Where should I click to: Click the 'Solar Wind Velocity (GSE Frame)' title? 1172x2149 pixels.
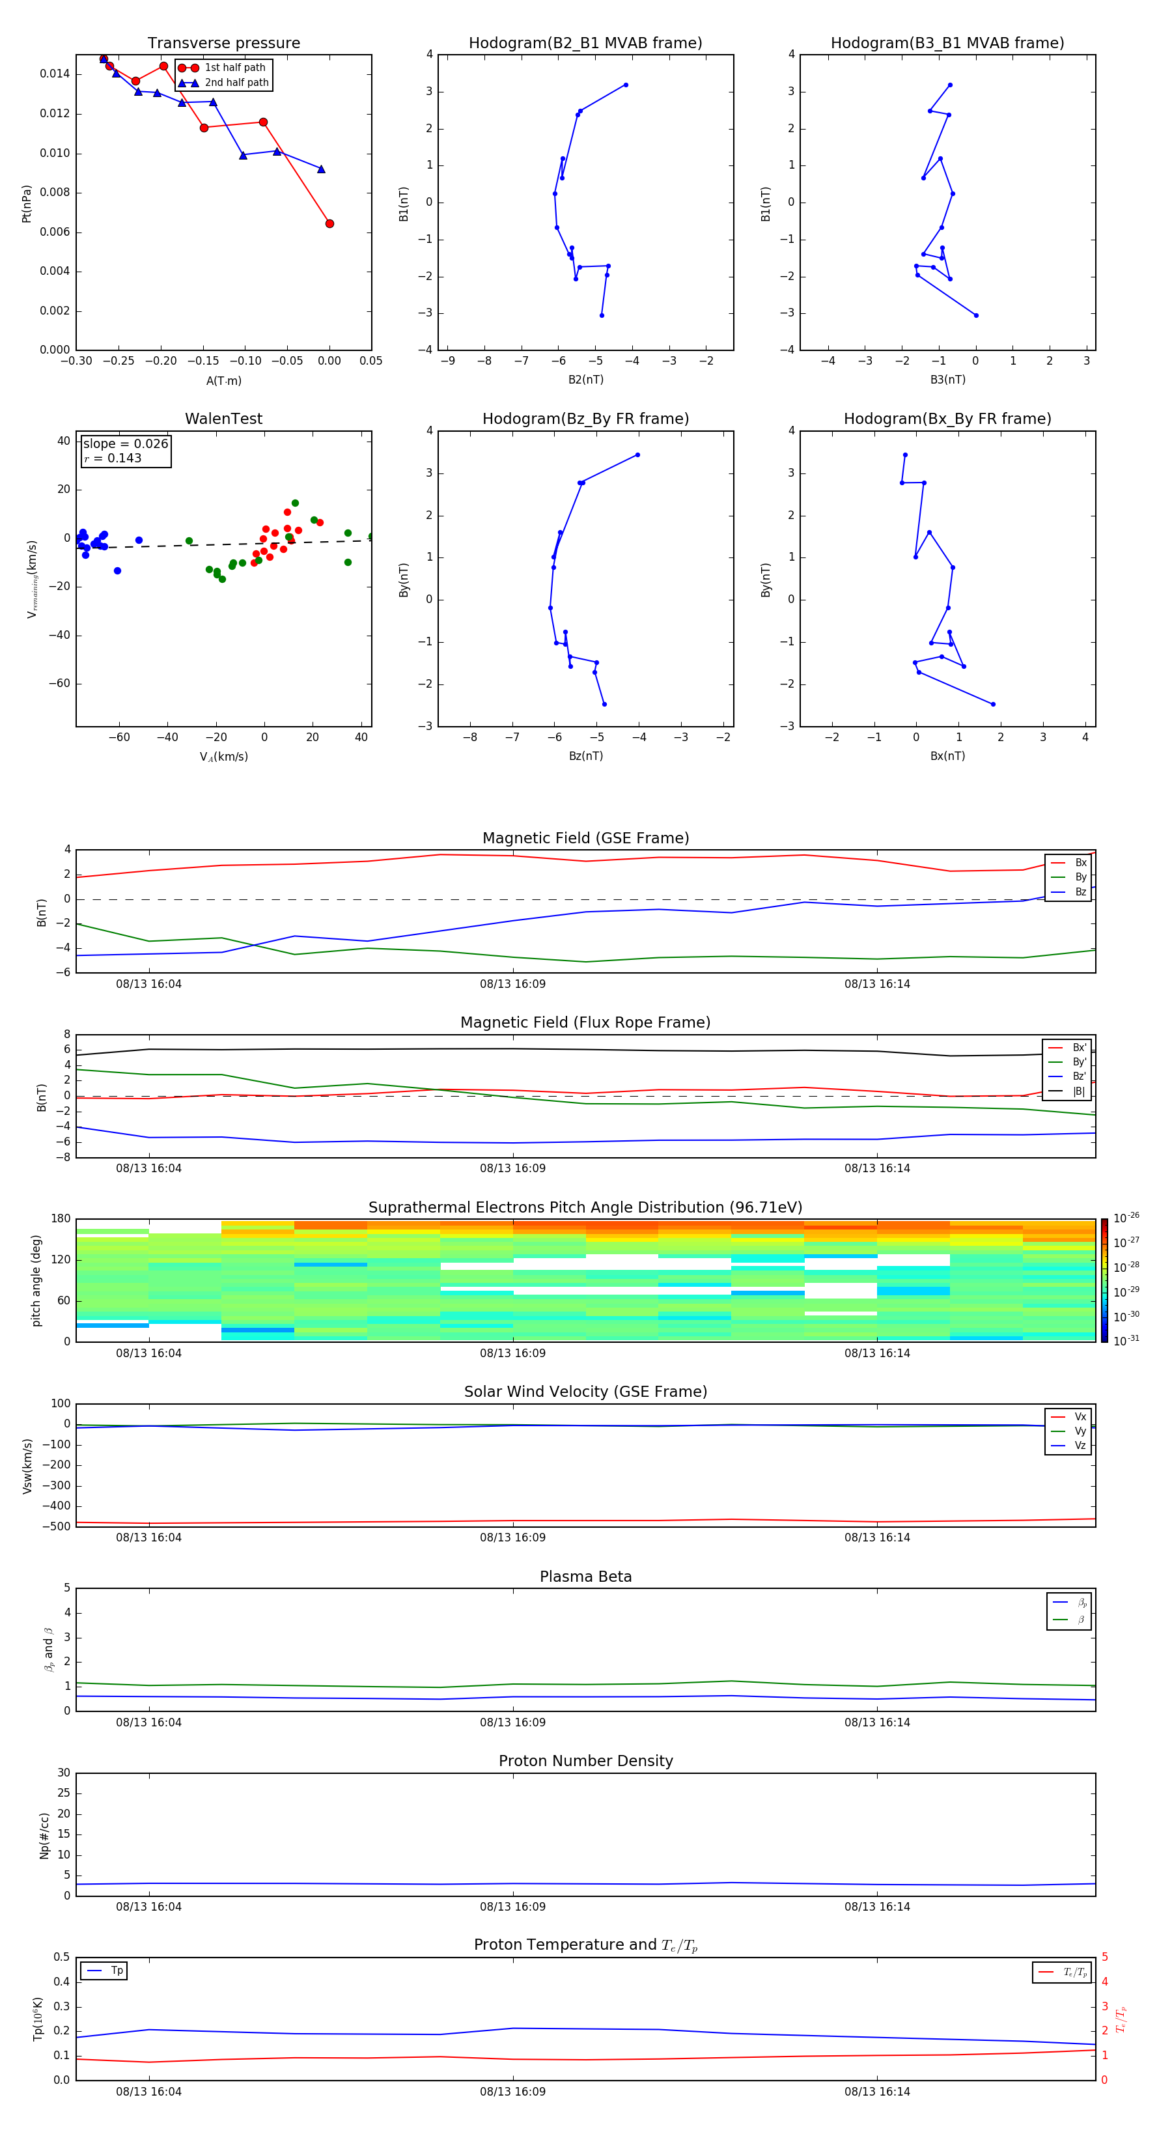click(585, 1392)
